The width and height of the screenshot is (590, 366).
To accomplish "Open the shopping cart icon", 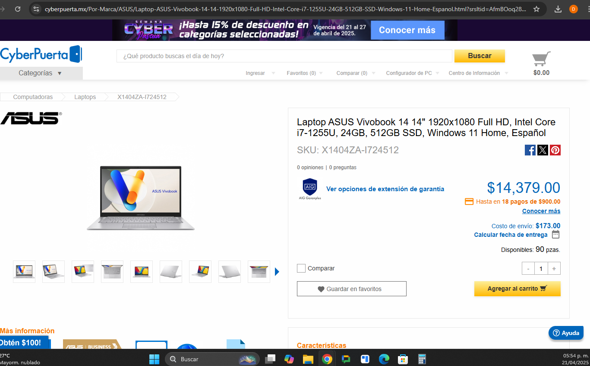I will 541,59.
